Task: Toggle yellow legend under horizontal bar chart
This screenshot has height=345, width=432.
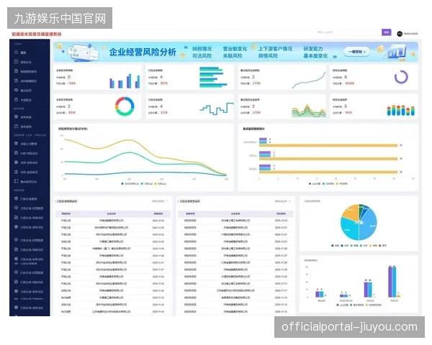Action: (x=341, y=183)
